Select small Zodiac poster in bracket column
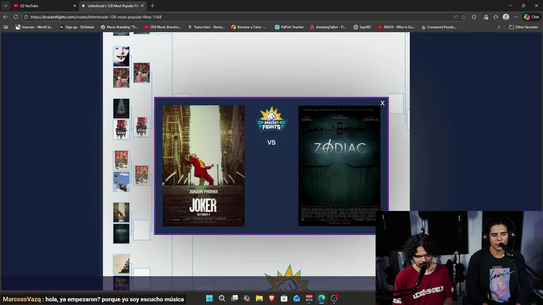Viewport: 543px width, 305px height. point(121,233)
